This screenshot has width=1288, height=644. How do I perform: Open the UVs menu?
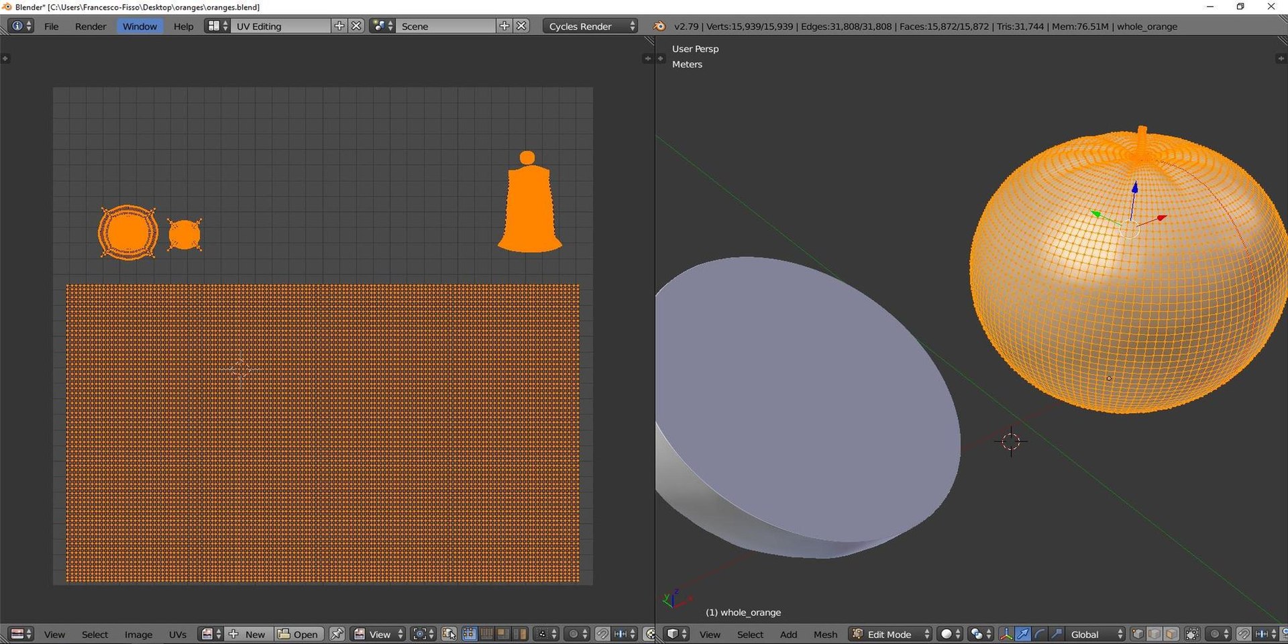pos(177,635)
